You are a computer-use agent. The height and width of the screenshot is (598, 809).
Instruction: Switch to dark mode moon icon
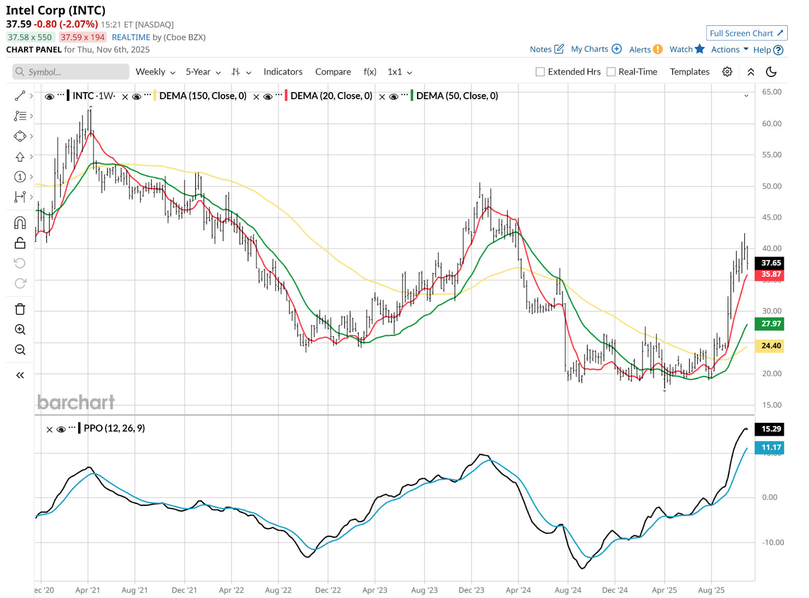click(x=771, y=72)
